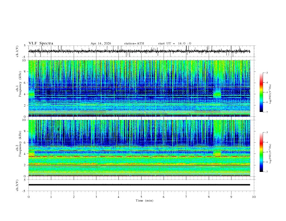The image size is (286, 221).
Task: Click the "-7" label on ch.2 color bar
Action: tap(266, 172)
